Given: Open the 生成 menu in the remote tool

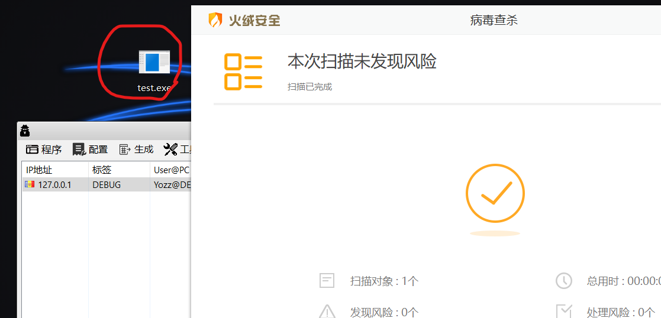Looking at the screenshot, I should tap(136, 149).
